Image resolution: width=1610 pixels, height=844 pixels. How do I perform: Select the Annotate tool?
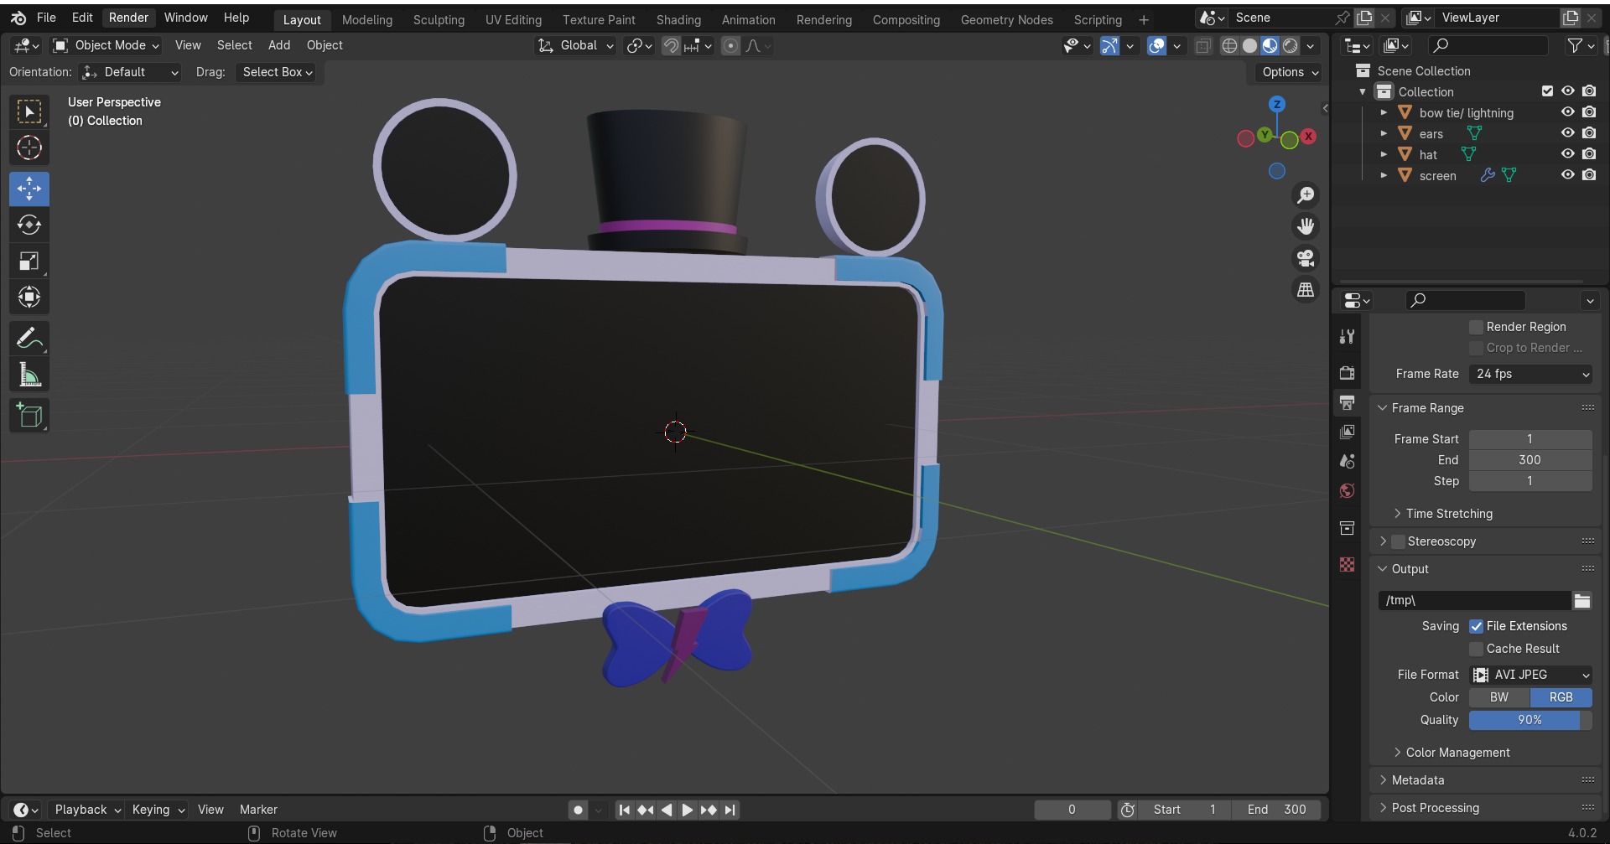coord(29,339)
